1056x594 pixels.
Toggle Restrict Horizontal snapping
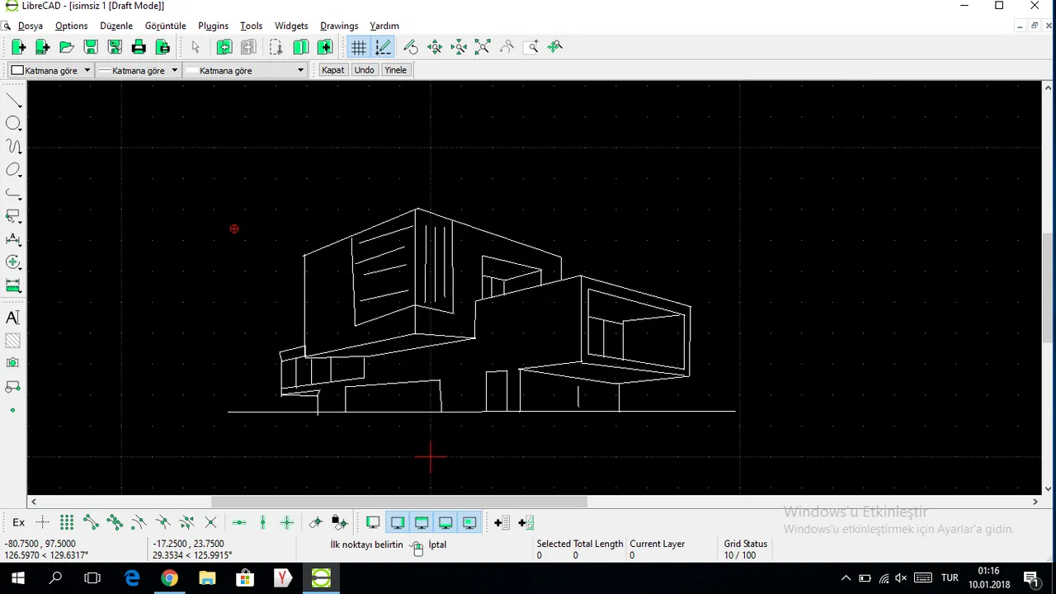[x=239, y=522]
